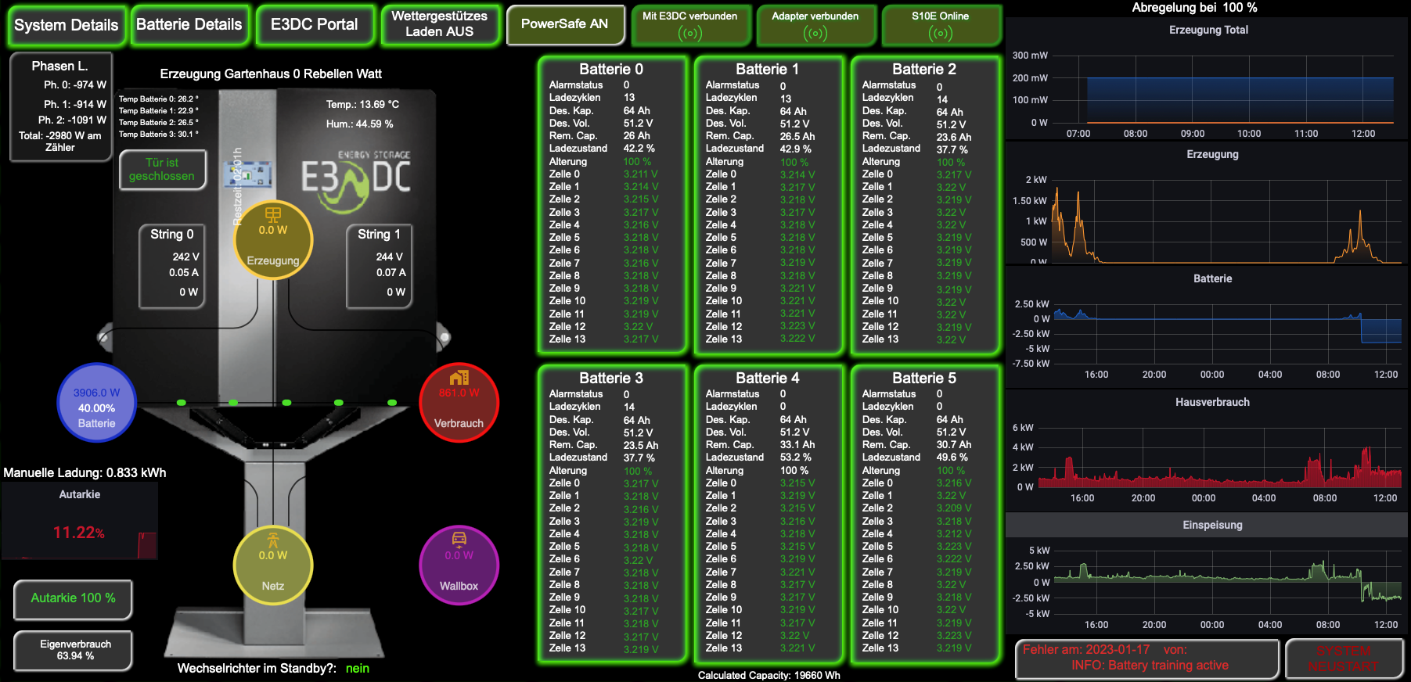This screenshot has width=1411, height=682.
Task: Toggle Wettergestütztes Laden AUS button
Action: pyautogui.click(x=439, y=25)
